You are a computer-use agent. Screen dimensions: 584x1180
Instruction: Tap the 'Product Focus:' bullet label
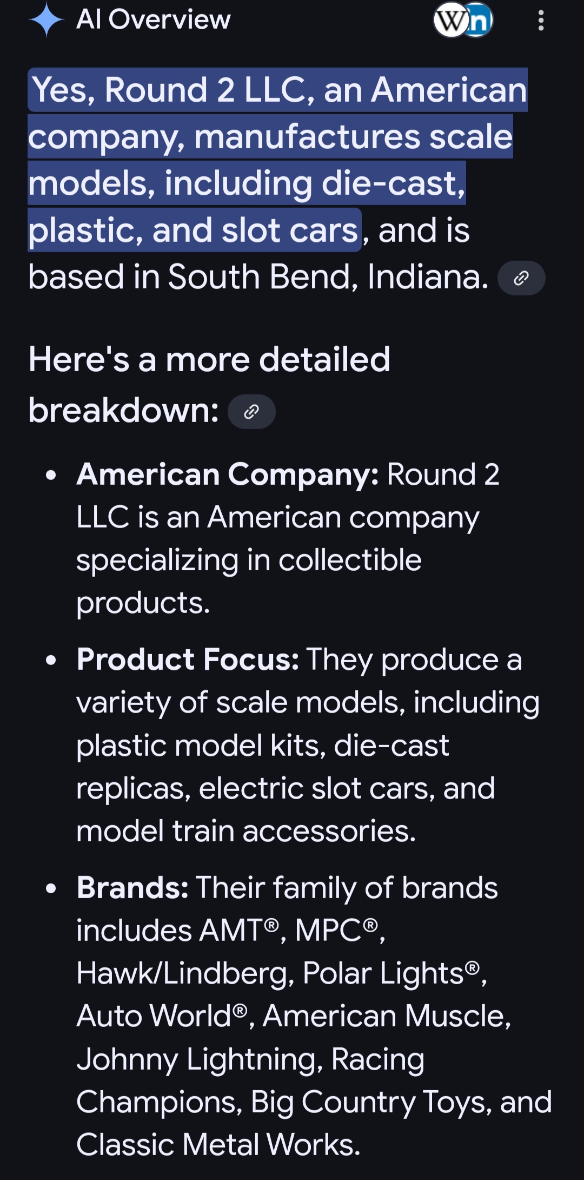coord(188,660)
